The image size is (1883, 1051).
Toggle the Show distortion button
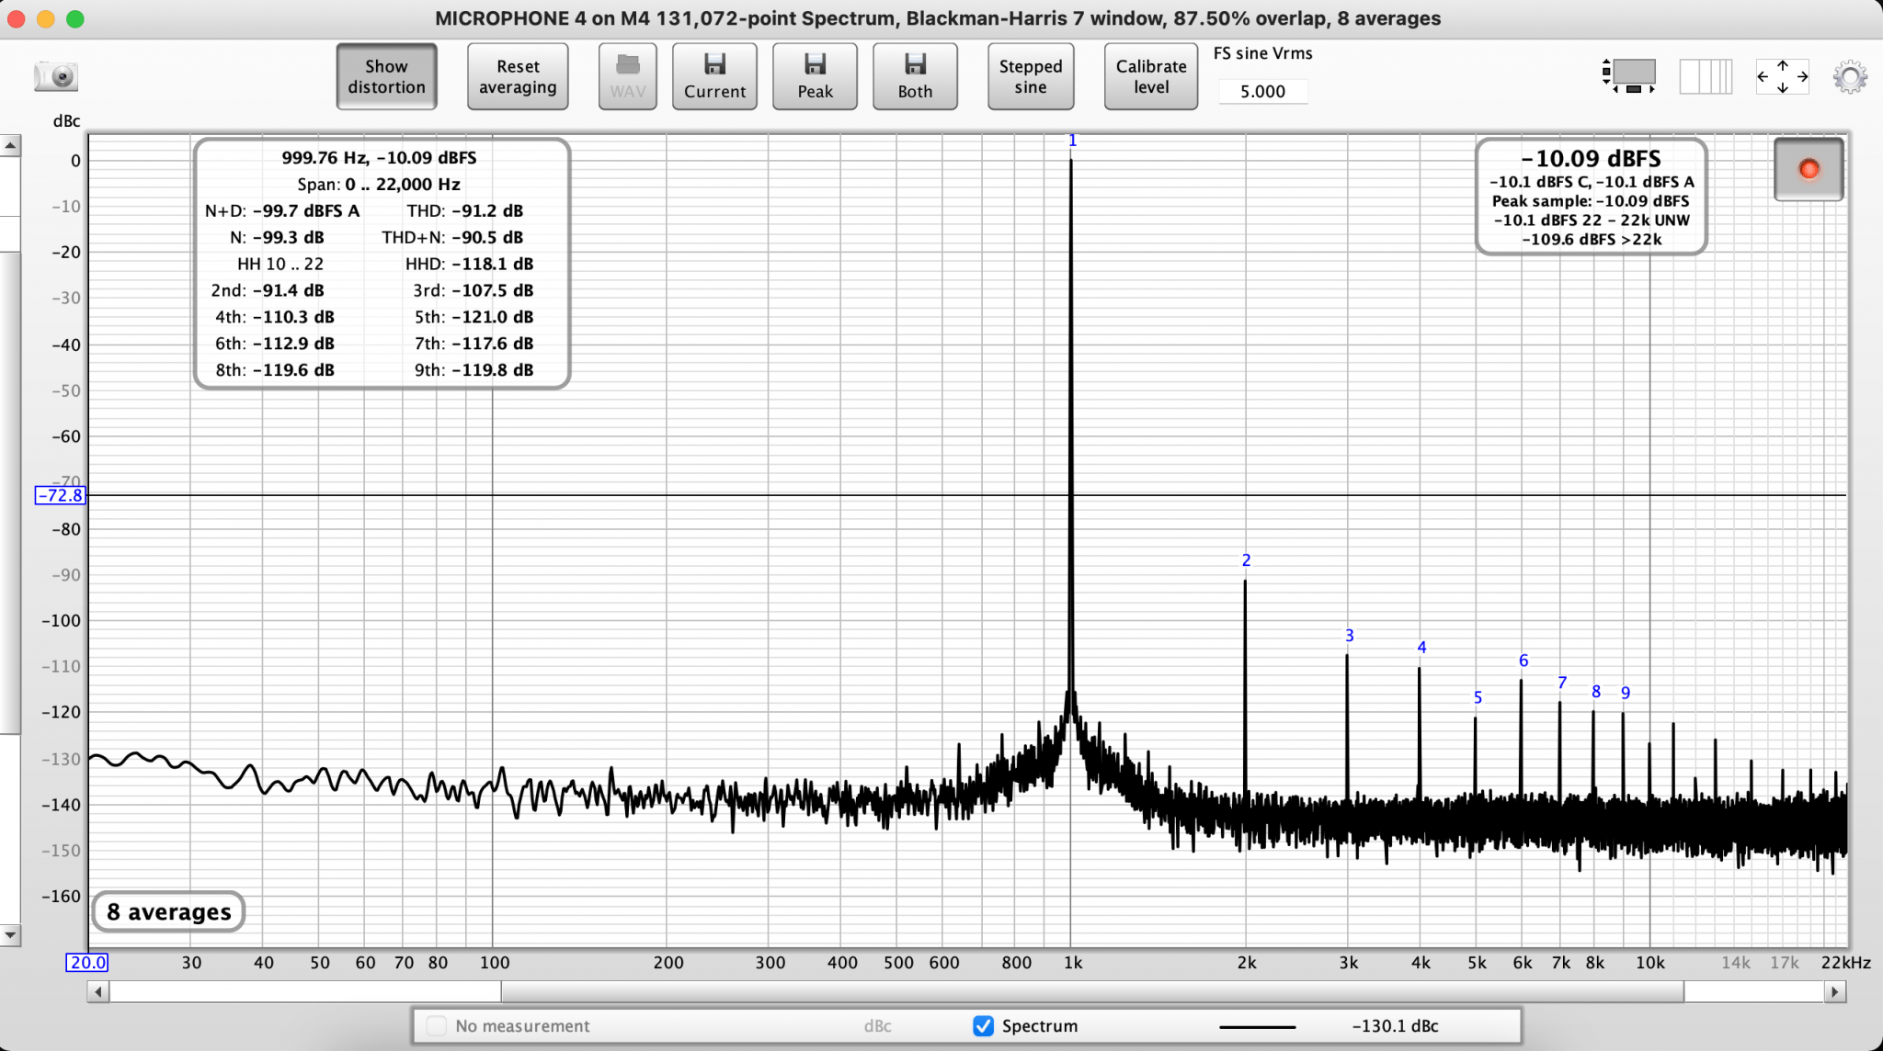coord(386,76)
